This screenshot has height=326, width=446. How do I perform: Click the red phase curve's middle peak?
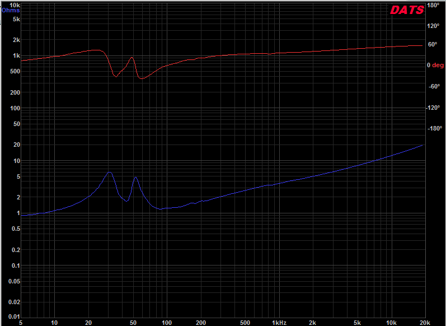click(x=132, y=58)
